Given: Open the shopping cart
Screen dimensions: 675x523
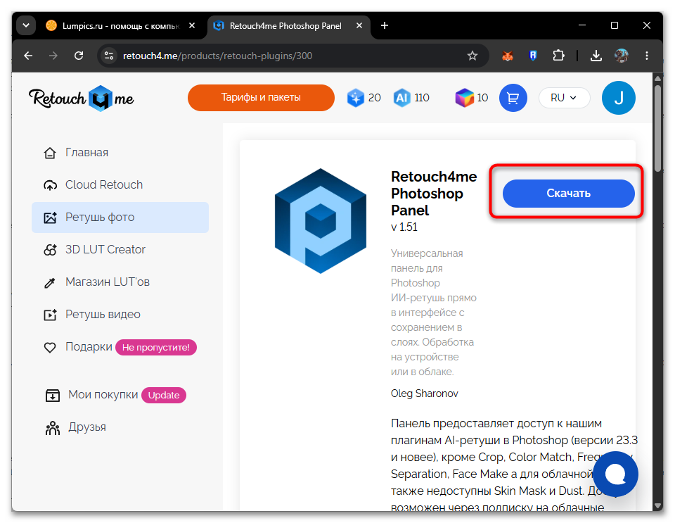Looking at the screenshot, I should 513,98.
